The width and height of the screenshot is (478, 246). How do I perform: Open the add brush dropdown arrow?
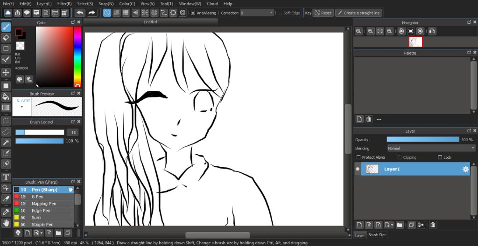(42, 233)
